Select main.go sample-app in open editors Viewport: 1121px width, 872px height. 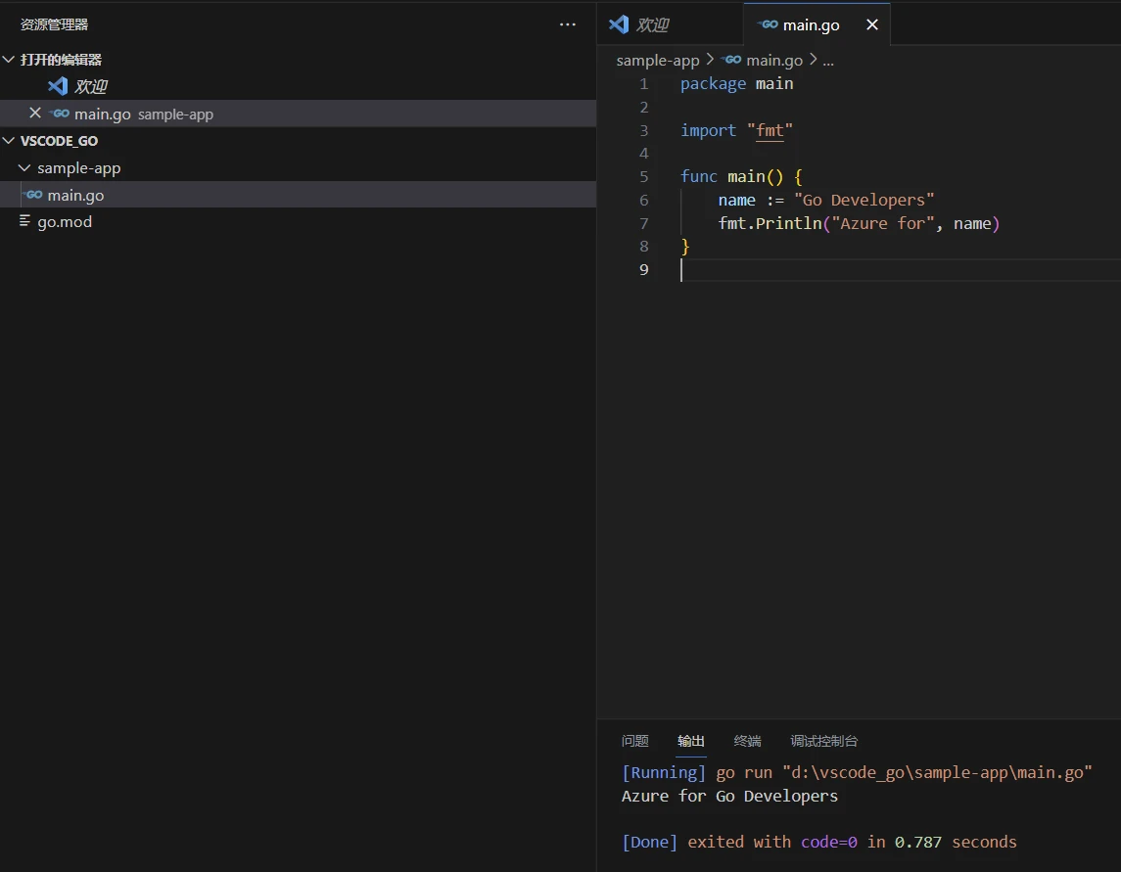[299, 114]
